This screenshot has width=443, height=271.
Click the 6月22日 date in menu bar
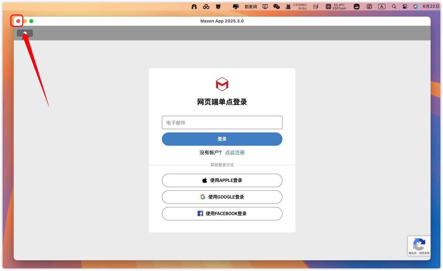(x=431, y=7)
